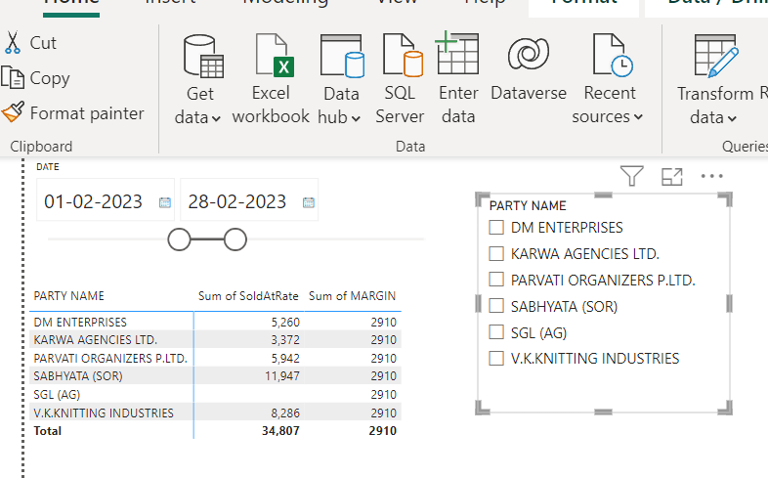Screen dimensions: 768x478
Task: Open the Recent sources clock icon
Action: click(x=613, y=55)
